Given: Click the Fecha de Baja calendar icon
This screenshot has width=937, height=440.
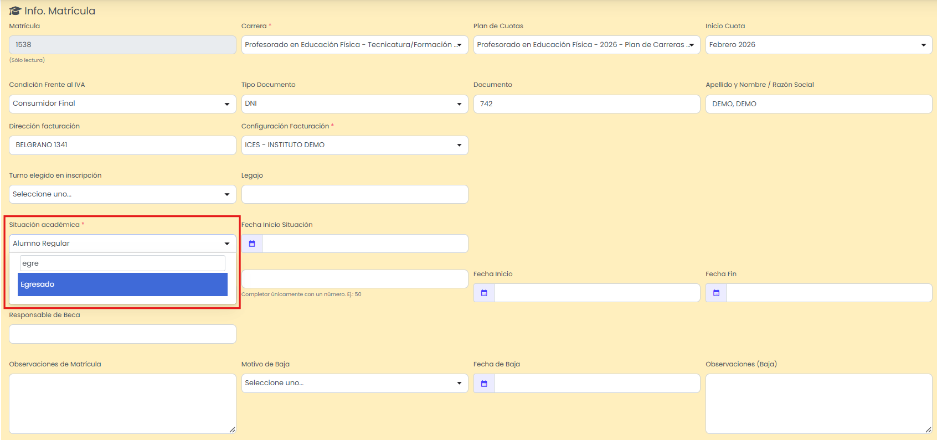Looking at the screenshot, I should tap(484, 384).
